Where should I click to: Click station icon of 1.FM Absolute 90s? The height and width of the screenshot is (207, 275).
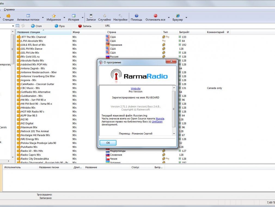tap(19, 41)
